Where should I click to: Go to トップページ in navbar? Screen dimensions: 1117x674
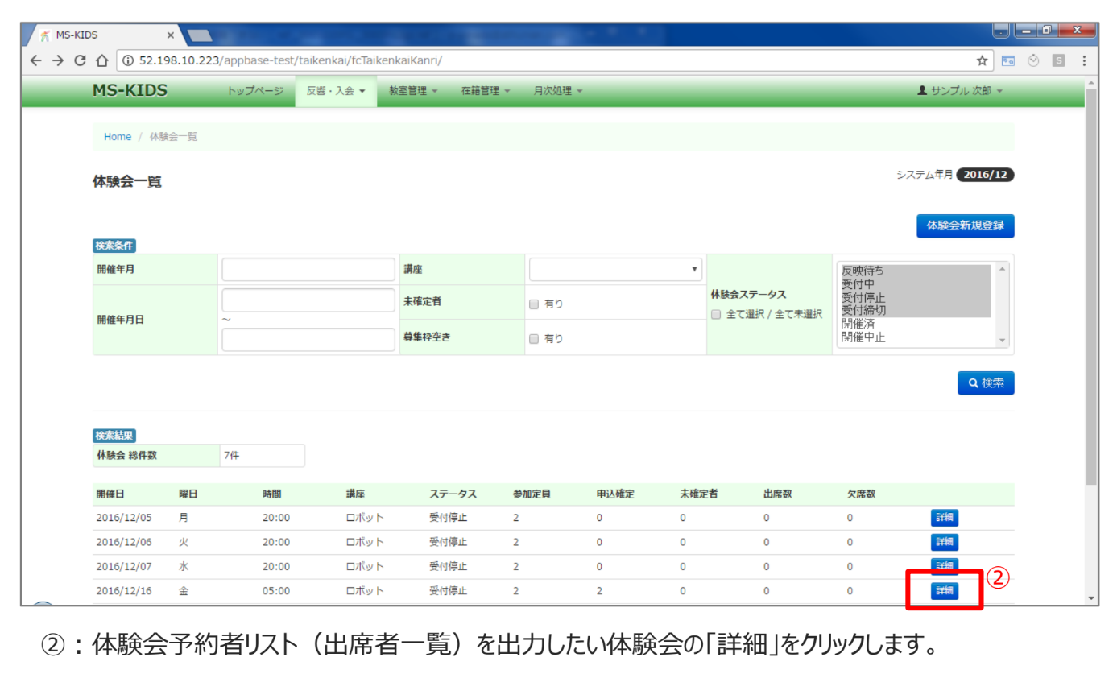pyautogui.click(x=255, y=91)
